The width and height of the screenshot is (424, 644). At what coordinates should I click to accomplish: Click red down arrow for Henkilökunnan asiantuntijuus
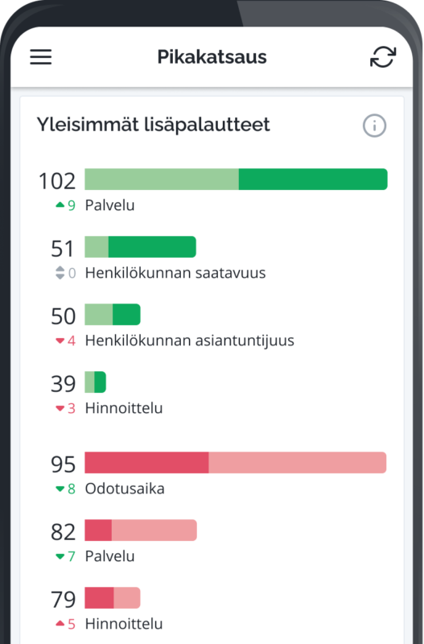tap(60, 341)
